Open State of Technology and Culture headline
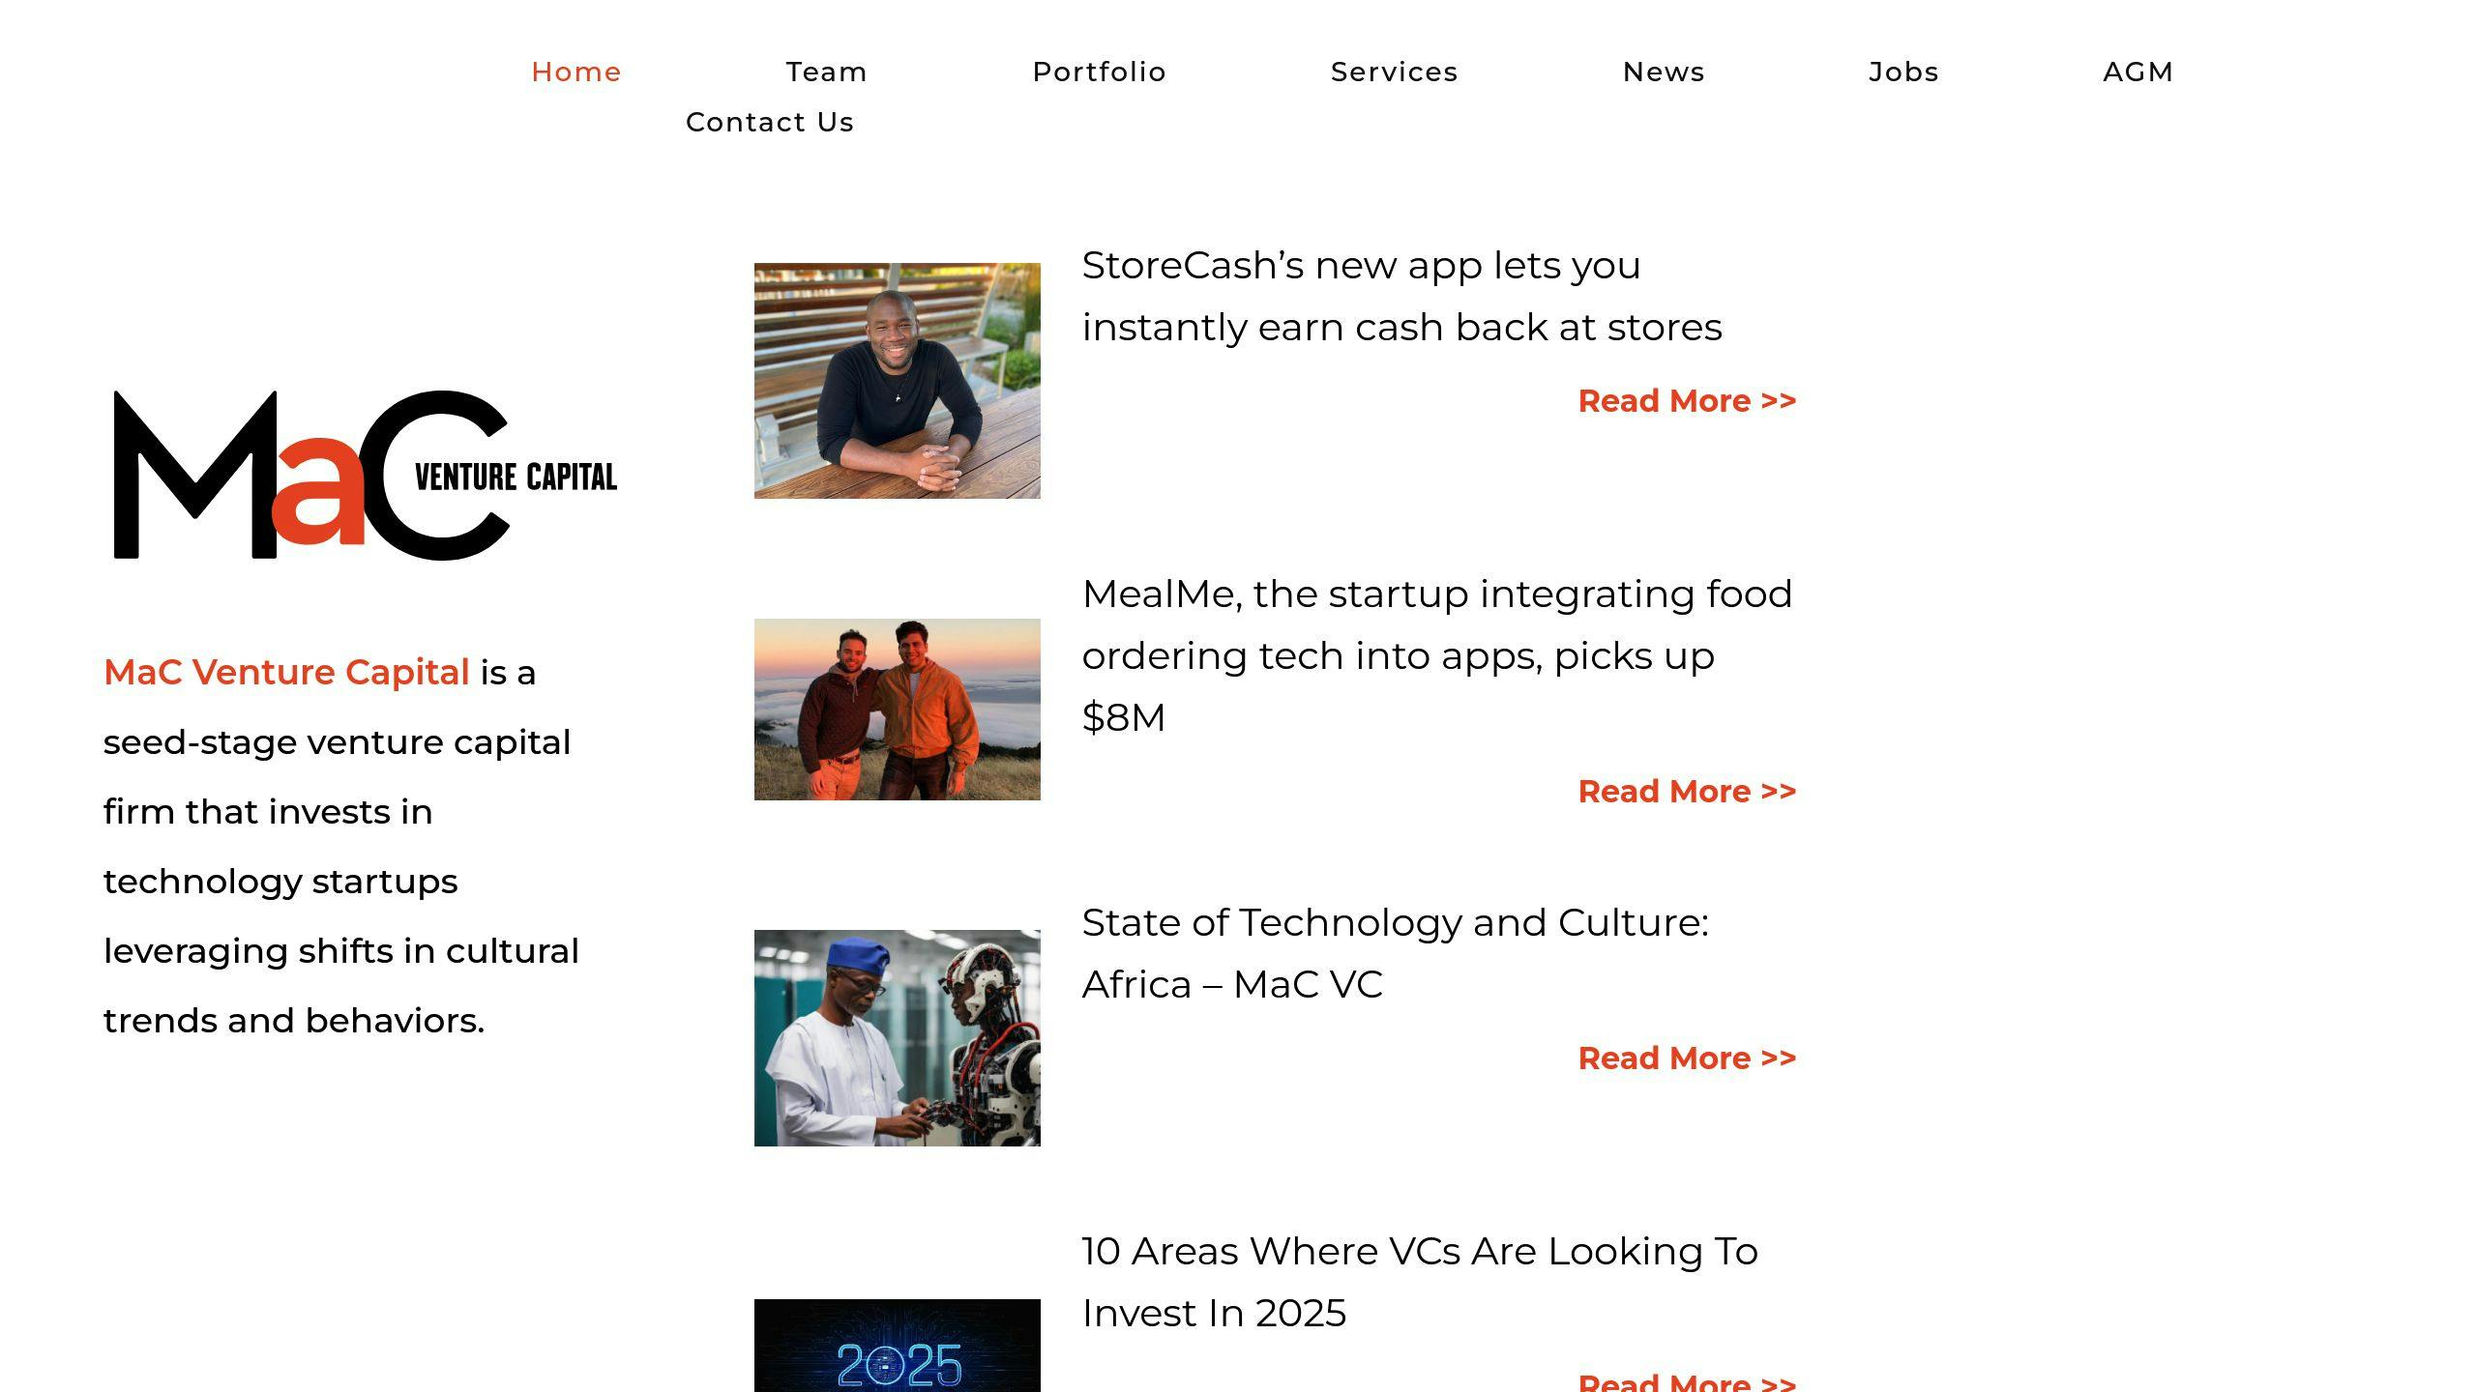2476x1392 pixels. (x=1395, y=953)
